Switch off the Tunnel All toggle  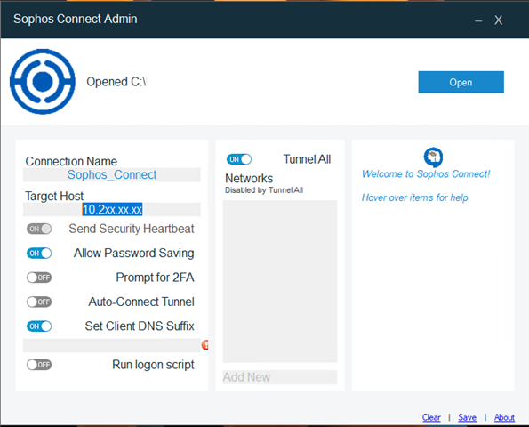[x=239, y=159]
